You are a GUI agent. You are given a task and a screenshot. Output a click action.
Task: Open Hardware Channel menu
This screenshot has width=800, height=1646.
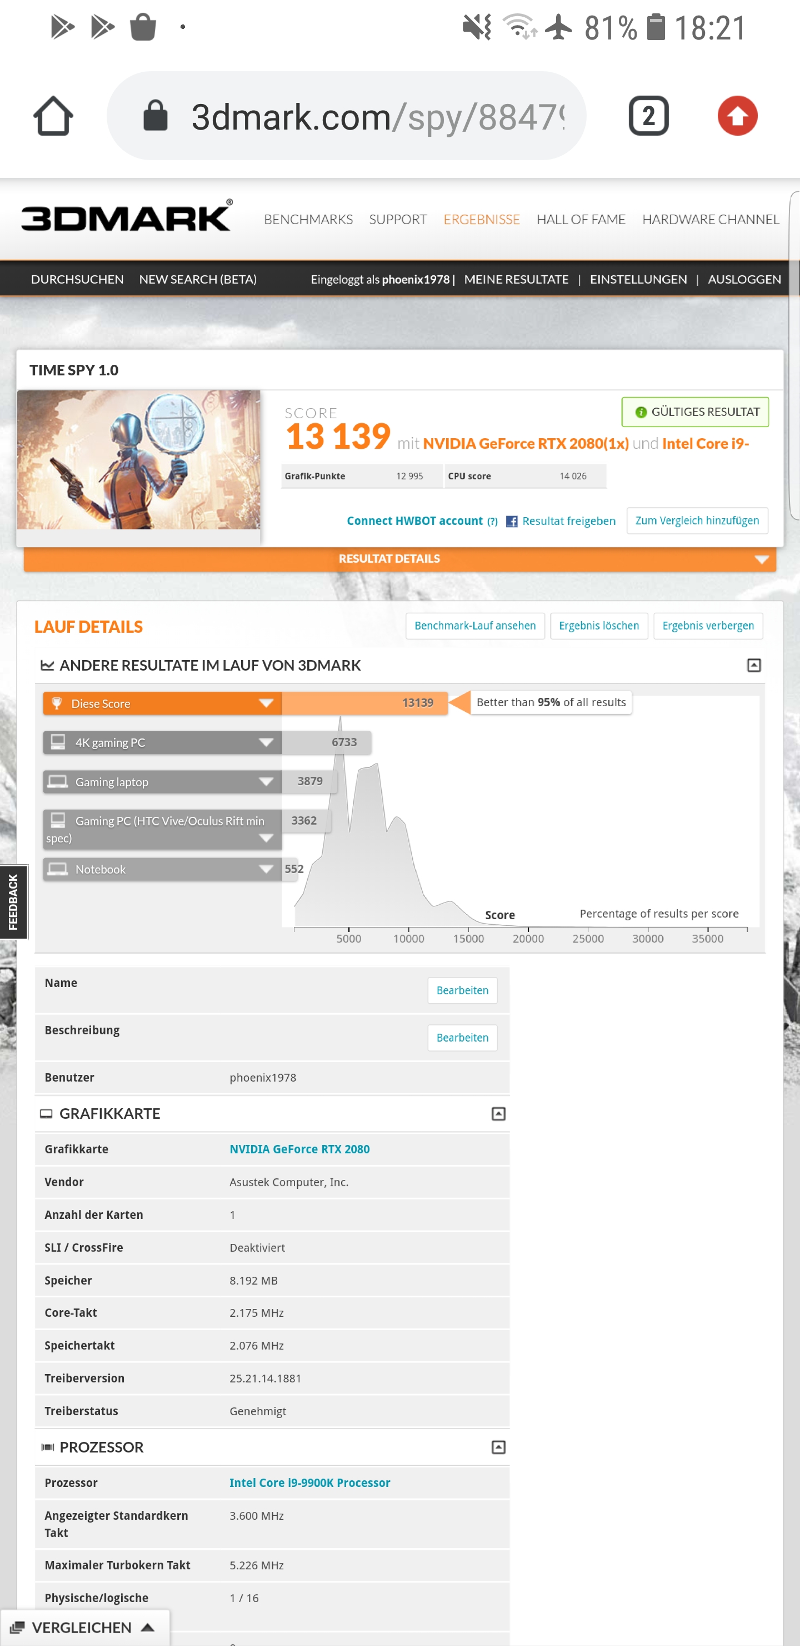[711, 219]
